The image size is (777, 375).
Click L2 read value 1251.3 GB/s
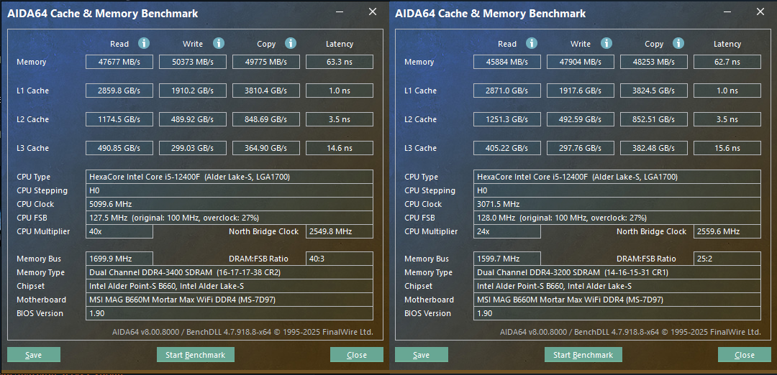click(x=507, y=119)
